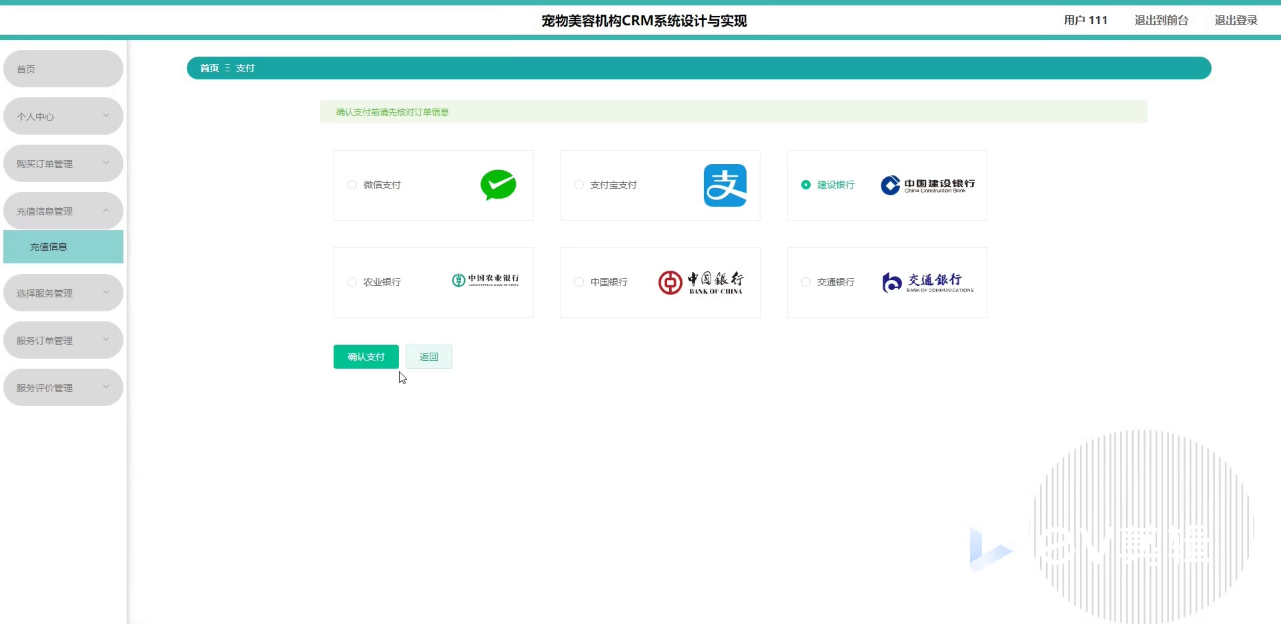1281x624 pixels.
Task: Click the Bank of China logo
Action: [701, 283]
